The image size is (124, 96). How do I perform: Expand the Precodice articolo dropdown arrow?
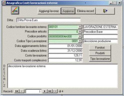pos(80,32)
